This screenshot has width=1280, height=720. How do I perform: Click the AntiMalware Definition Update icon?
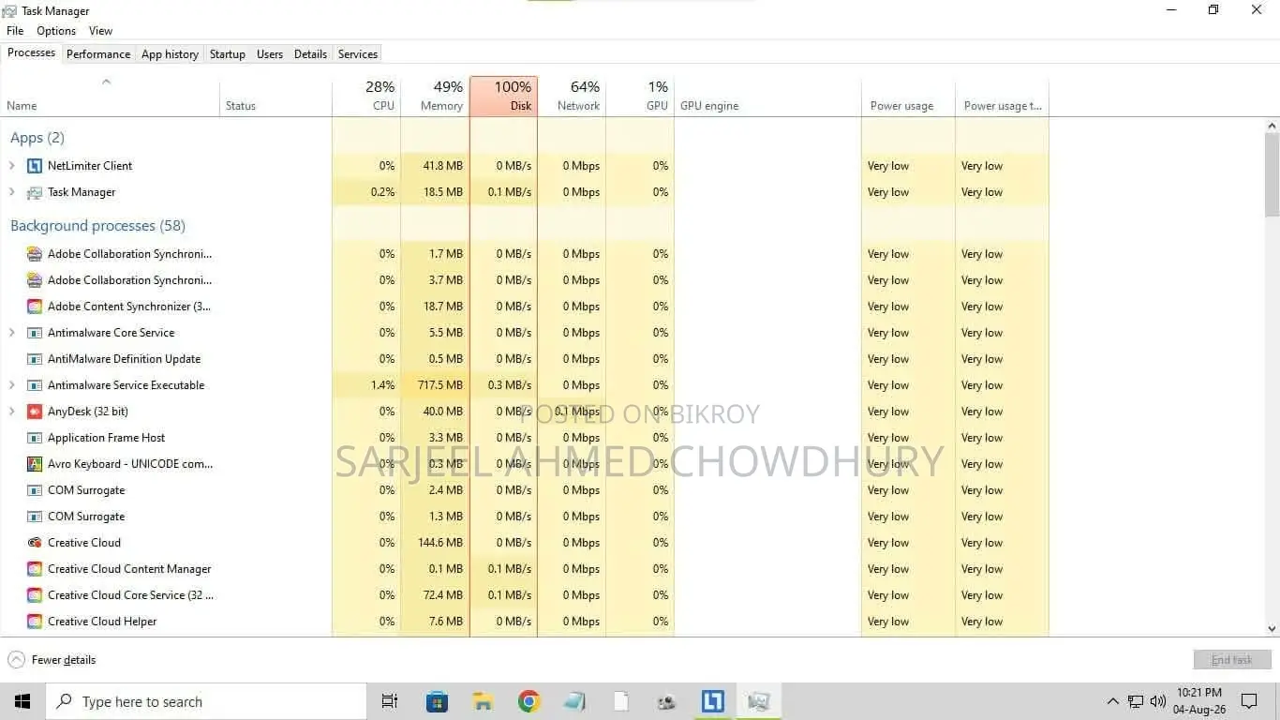(x=35, y=359)
